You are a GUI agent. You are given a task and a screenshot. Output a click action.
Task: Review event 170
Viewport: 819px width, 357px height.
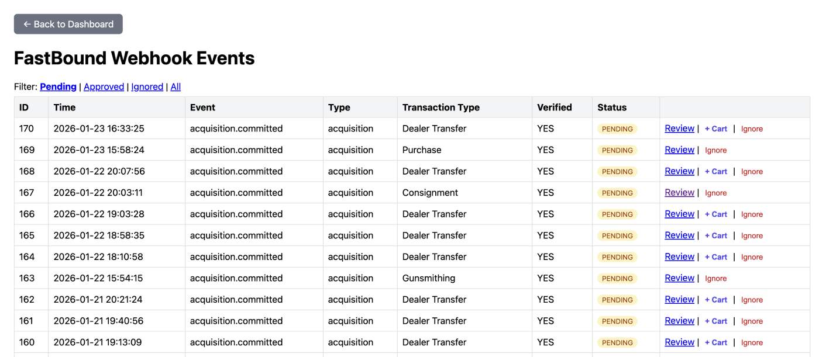coord(679,128)
